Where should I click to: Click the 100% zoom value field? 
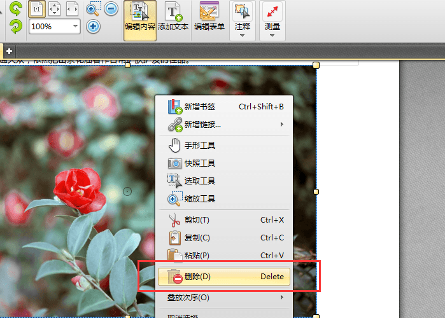pyautogui.click(x=50, y=27)
